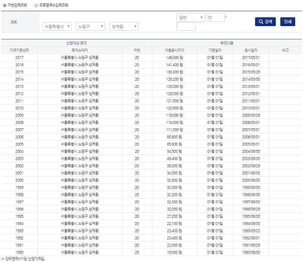Open the 일반 land type dropdown
Image resolution: width=303 pixels, height=262 pixels.
[x=191, y=17]
